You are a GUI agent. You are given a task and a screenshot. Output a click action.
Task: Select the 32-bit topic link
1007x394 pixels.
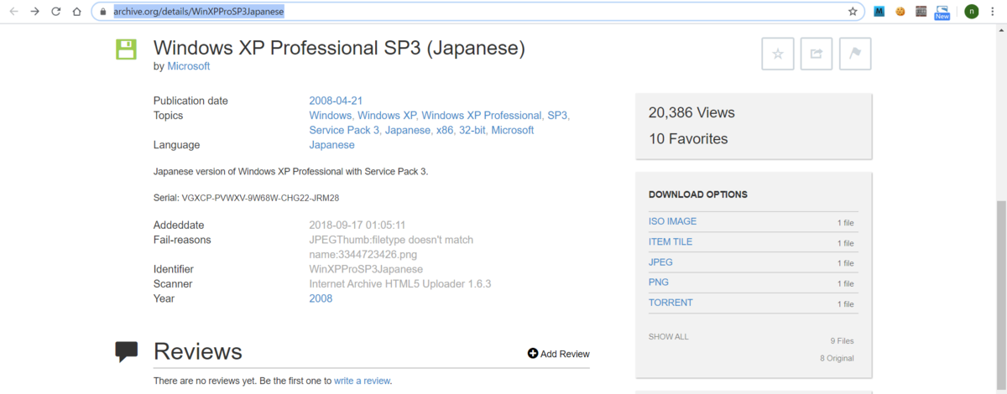point(472,130)
